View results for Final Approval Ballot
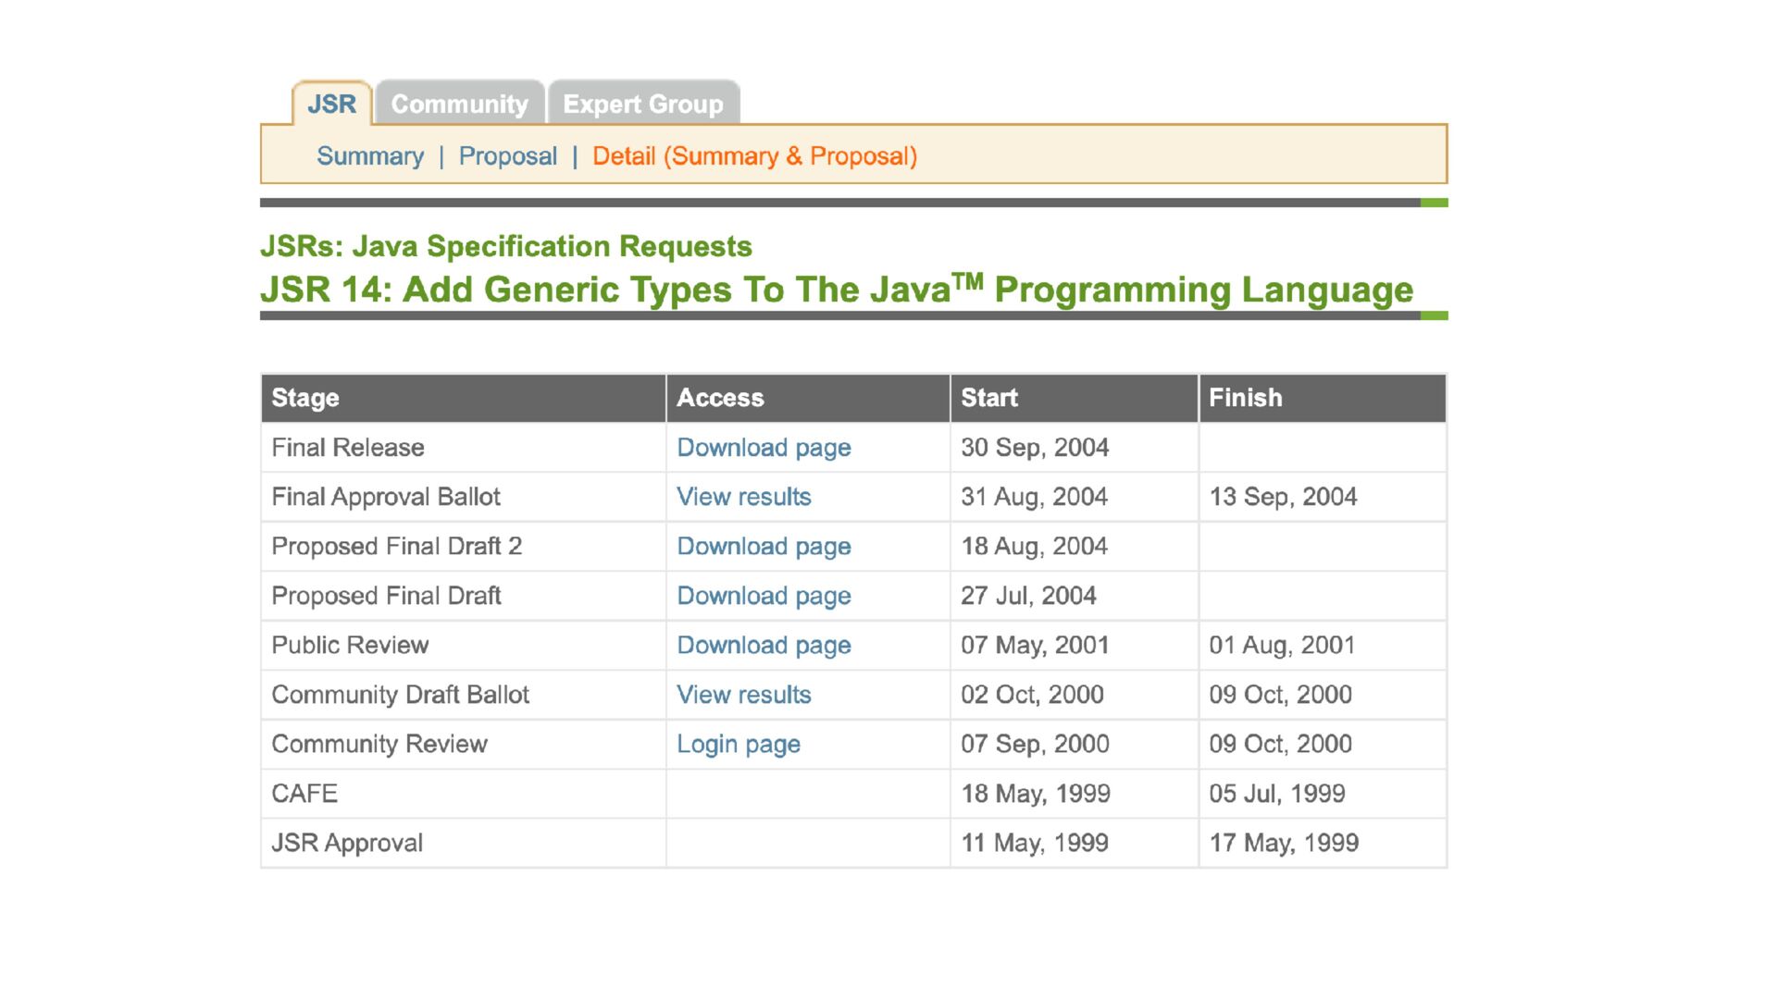1777x999 pixels. (743, 497)
